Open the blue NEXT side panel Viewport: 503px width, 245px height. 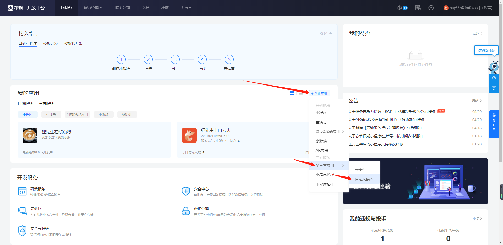[x=494, y=124]
